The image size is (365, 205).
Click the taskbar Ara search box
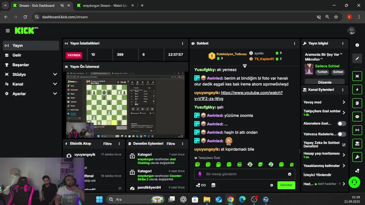(135, 199)
